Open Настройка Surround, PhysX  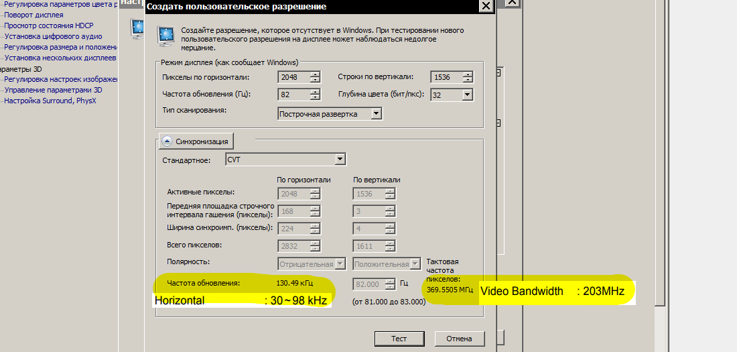(50, 101)
